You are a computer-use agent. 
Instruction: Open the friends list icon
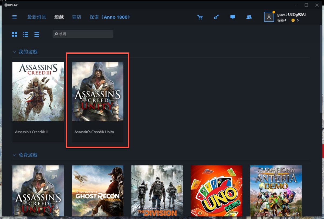pyautogui.click(x=249, y=17)
